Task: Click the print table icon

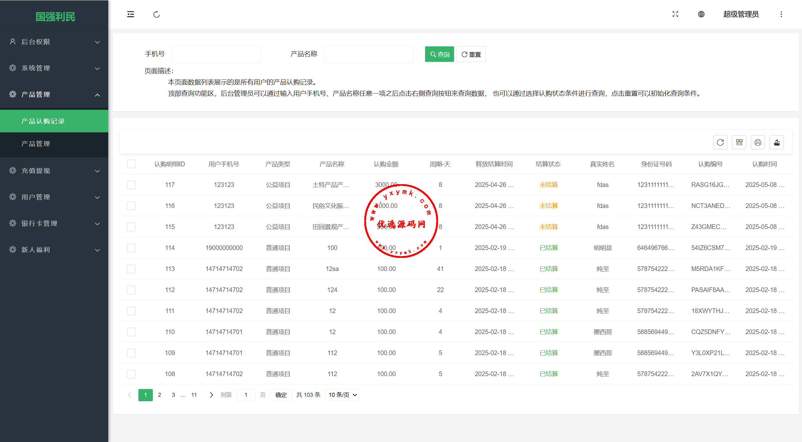Action: (x=758, y=142)
